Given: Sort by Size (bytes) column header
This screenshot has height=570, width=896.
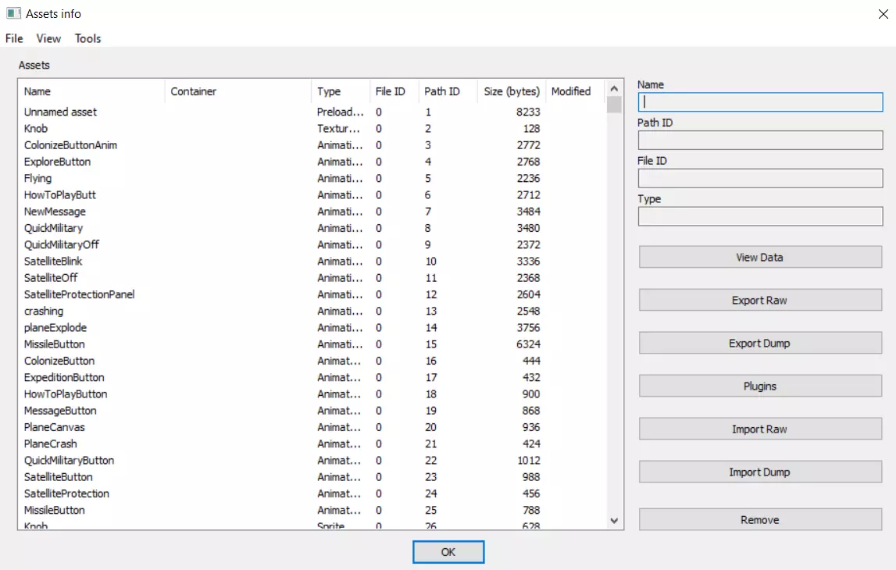Looking at the screenshot, I should tap(511, 91).
